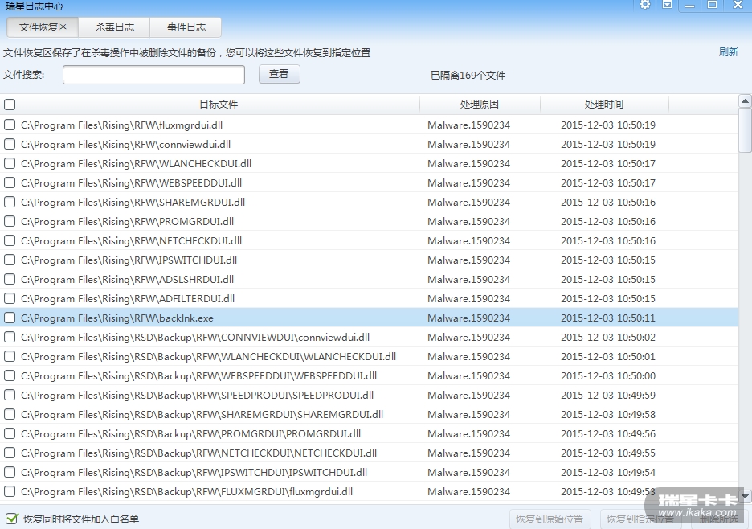Click Malware.1590234 in connviewdui.dll RFW row
The image size is (752, 529).
(x=468, y=144)
